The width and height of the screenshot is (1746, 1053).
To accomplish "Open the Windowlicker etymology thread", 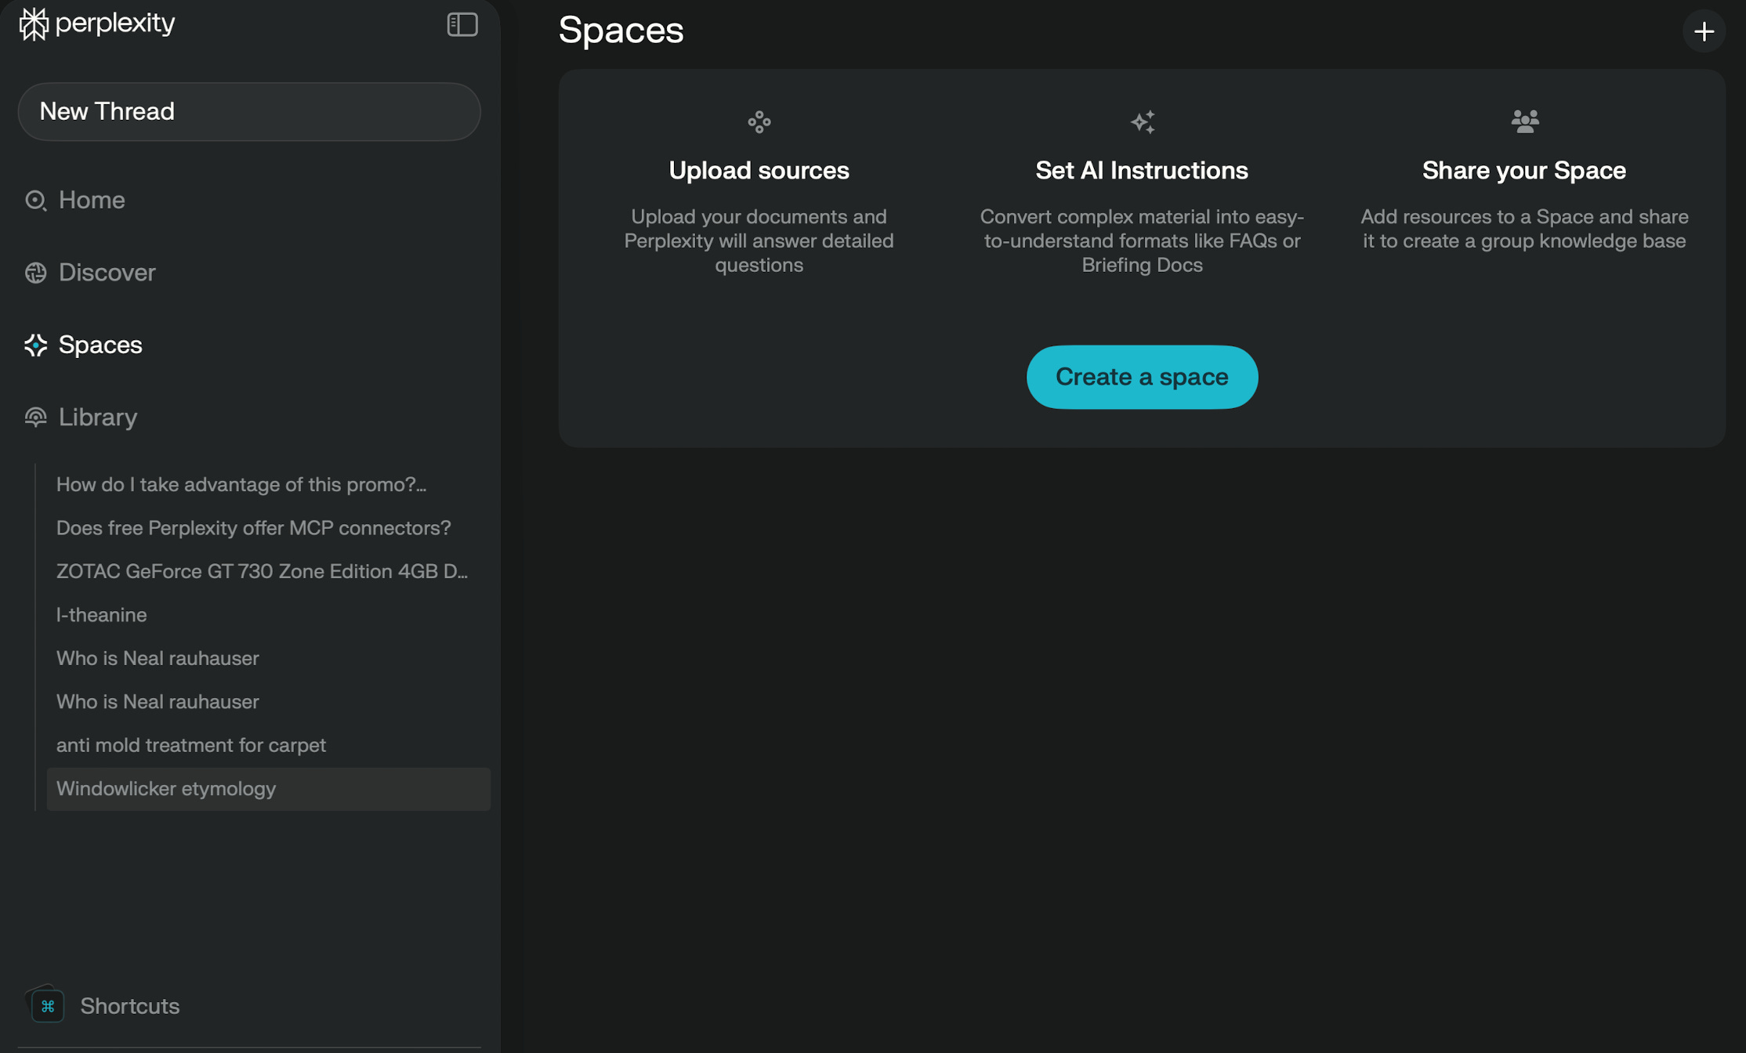I will [x=166, y=789].
